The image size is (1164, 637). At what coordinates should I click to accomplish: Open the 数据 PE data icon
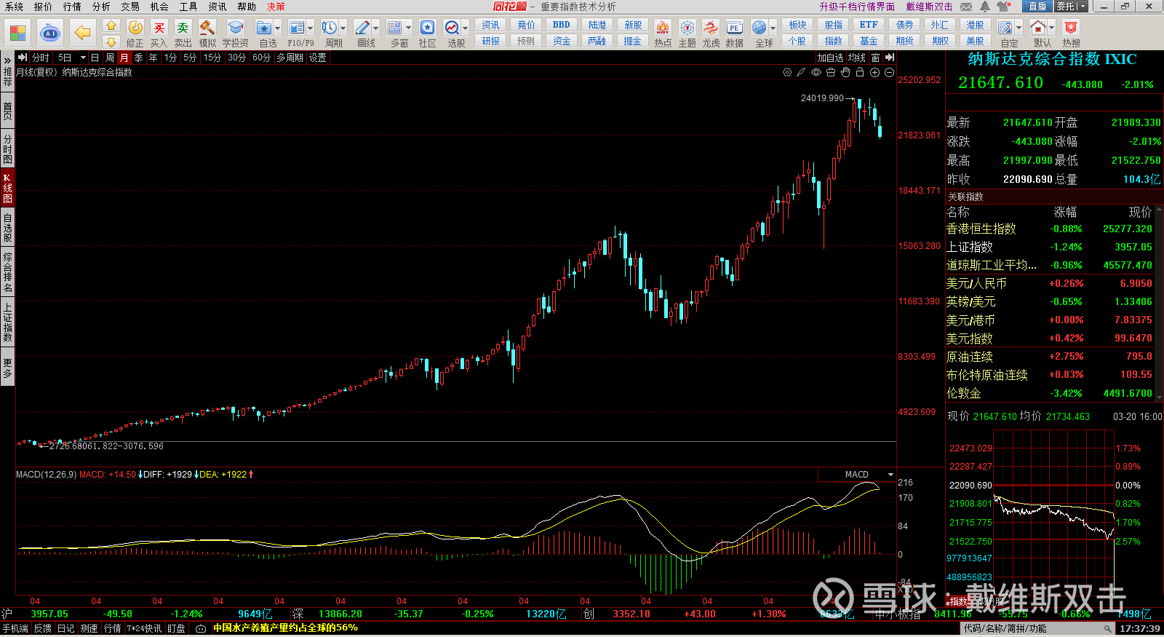point(735,28)
